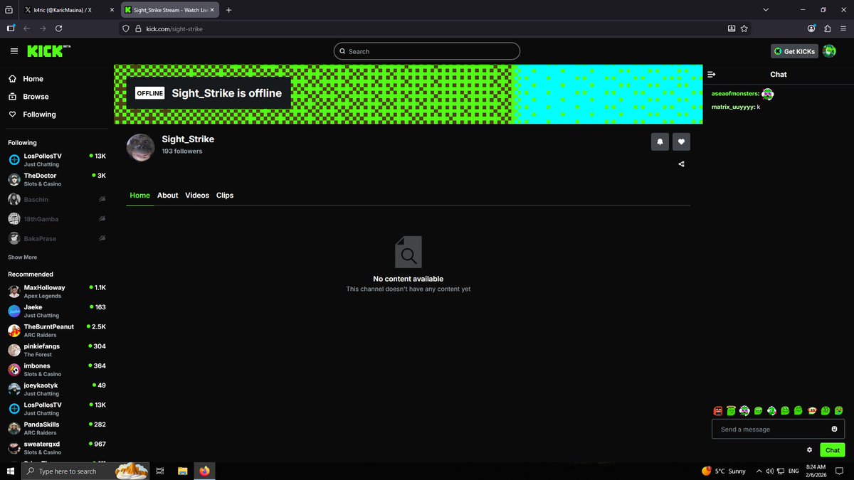
Task: List all tabs with the chevron dropdown
Action: tap(765, 10)
